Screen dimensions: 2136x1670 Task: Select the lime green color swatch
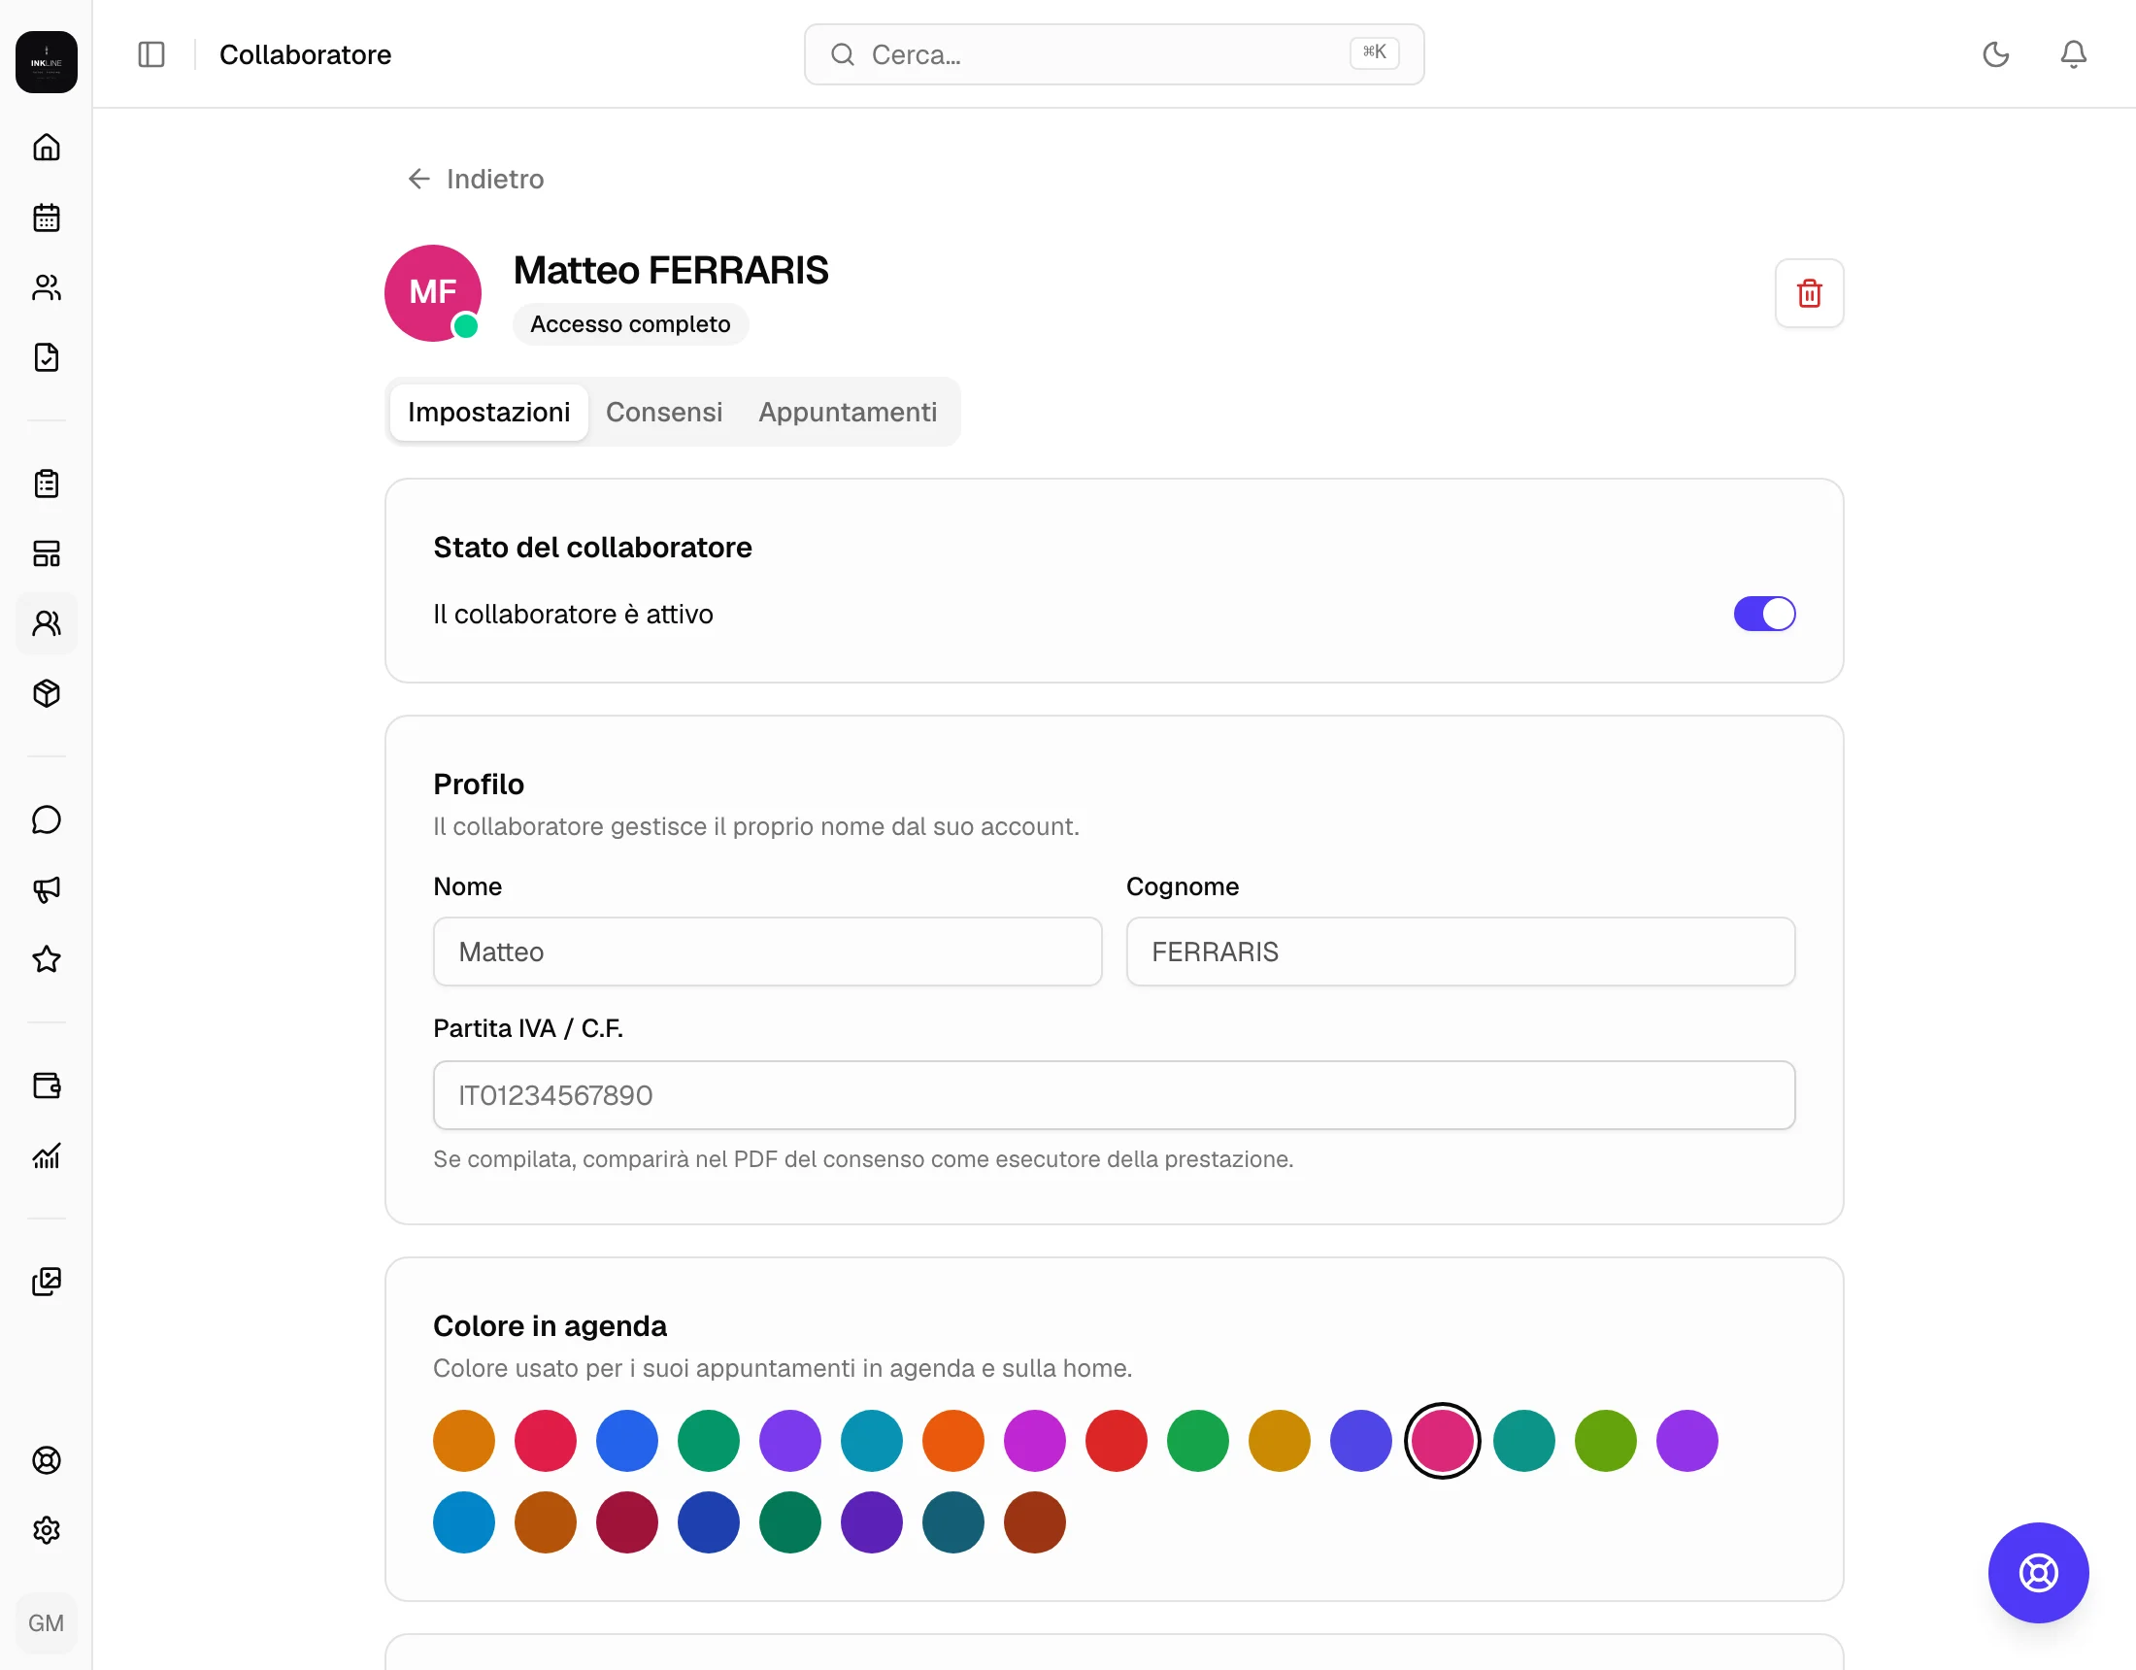click(1606, 1441)
